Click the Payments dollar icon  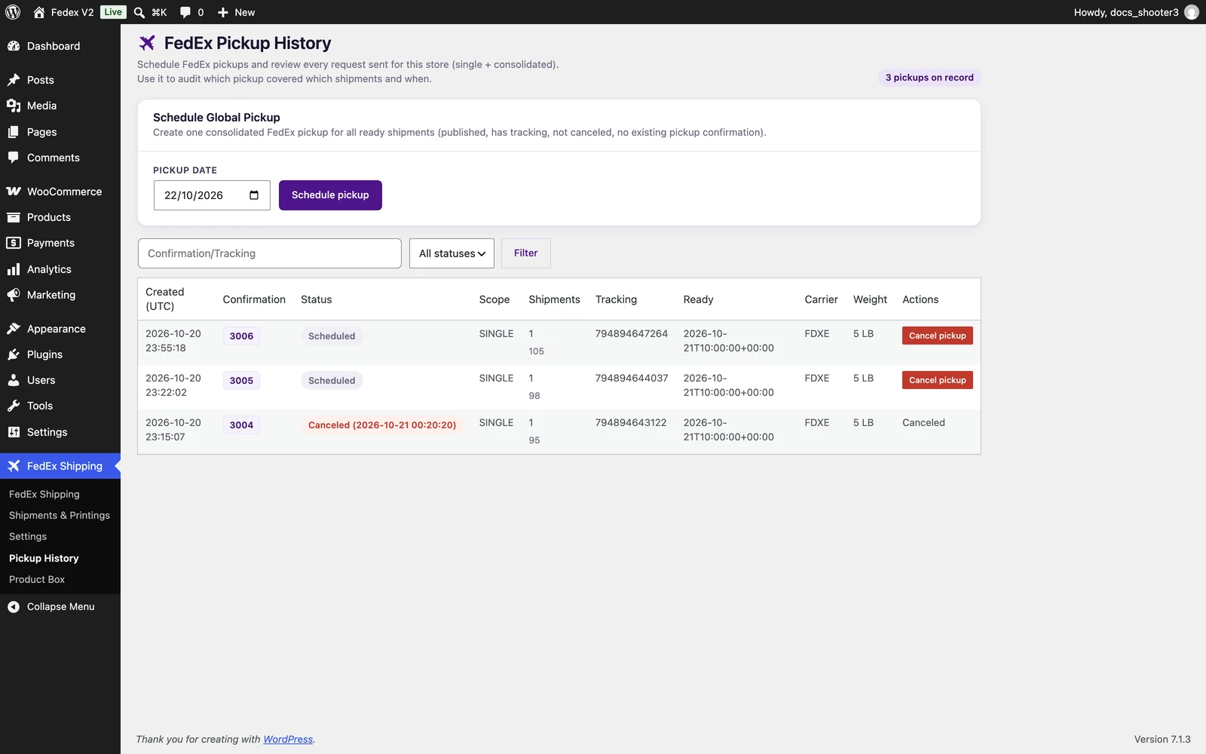click(x=14, y=243)
